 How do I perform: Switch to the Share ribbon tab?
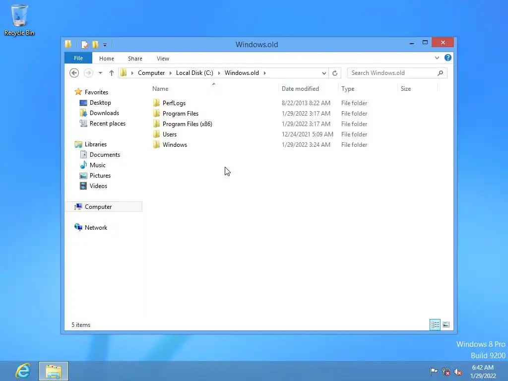[135, 59]
